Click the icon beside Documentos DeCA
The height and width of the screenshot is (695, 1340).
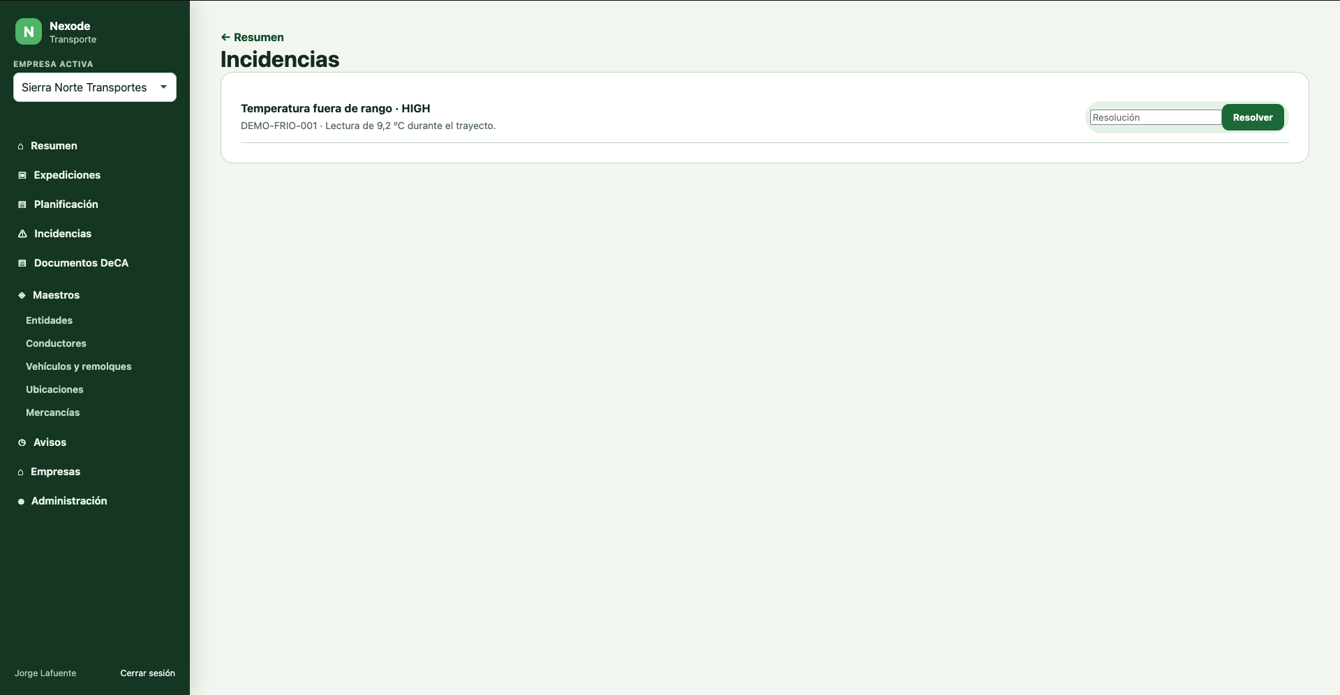[x=22, y=263]
